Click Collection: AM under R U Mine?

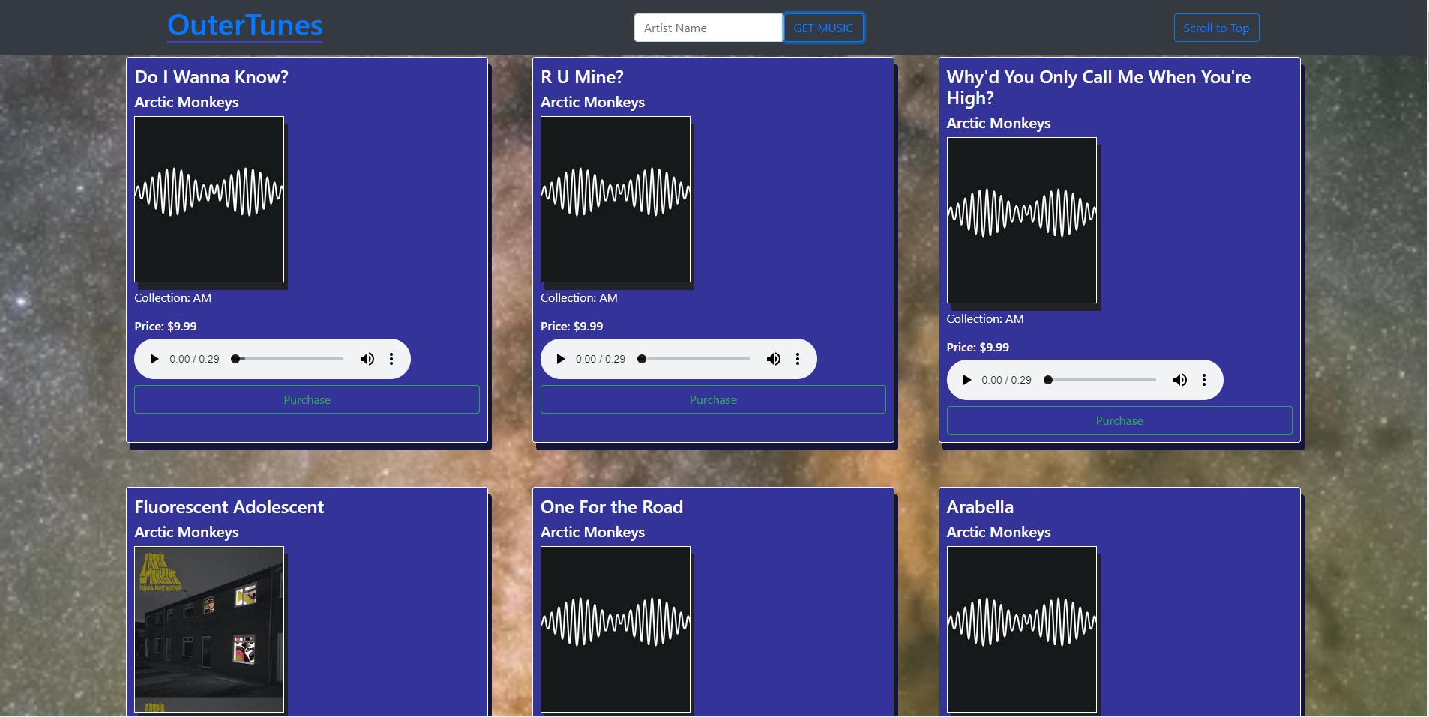pos(579,298)
